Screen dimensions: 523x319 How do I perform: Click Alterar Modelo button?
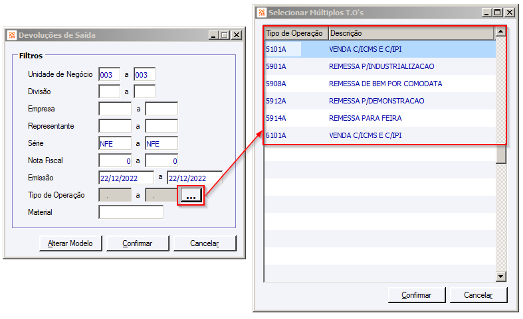click(x=70, y=243)
